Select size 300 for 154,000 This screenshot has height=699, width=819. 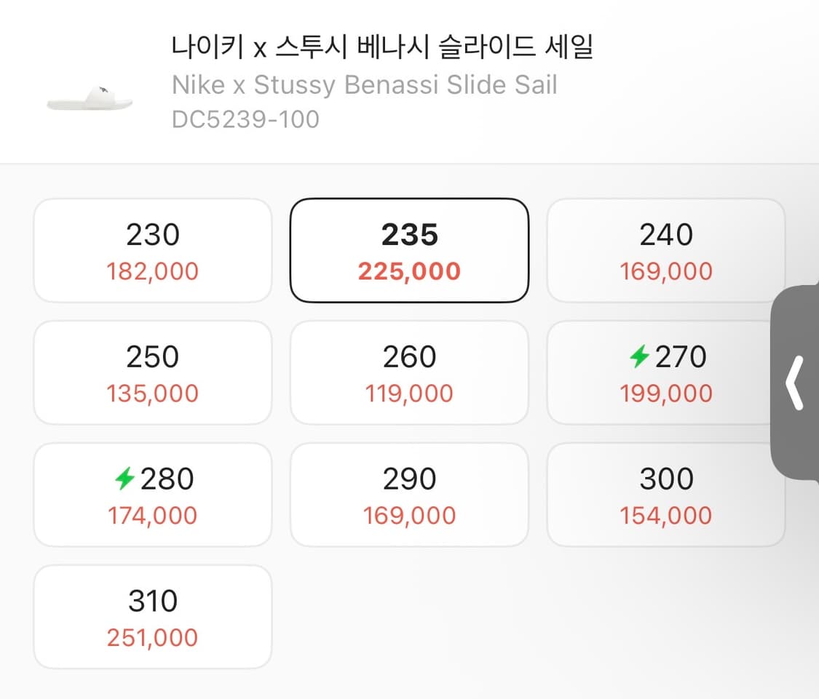point(665,495)
